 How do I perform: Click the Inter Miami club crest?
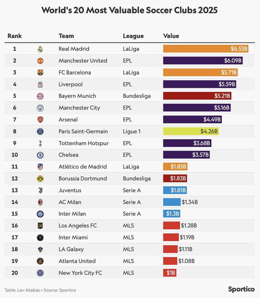(40, 237)
